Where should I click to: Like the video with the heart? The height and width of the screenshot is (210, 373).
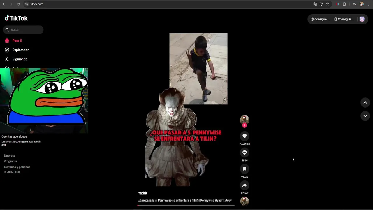click(x=244, y=136)
